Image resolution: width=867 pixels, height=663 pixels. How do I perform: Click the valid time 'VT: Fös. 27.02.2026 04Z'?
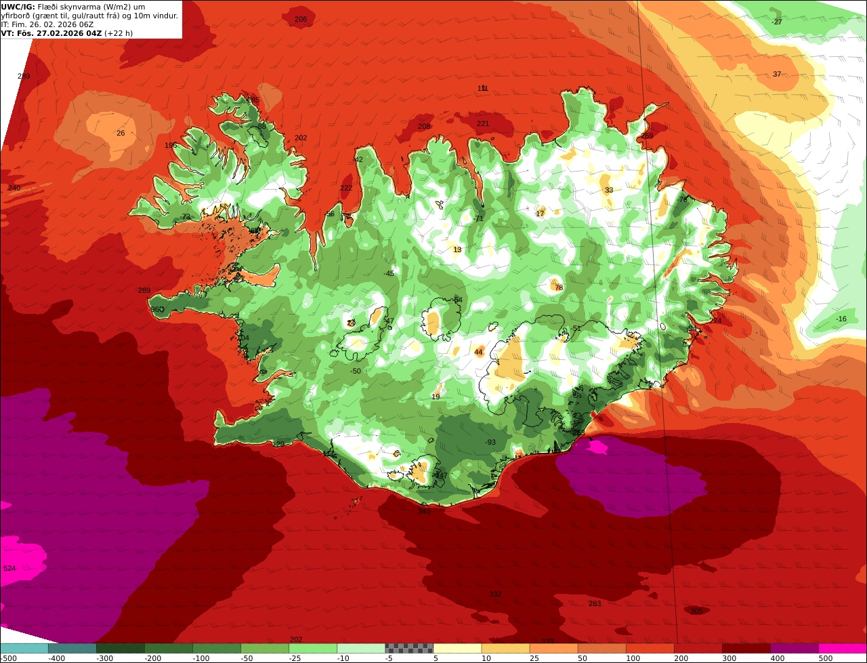51,33
